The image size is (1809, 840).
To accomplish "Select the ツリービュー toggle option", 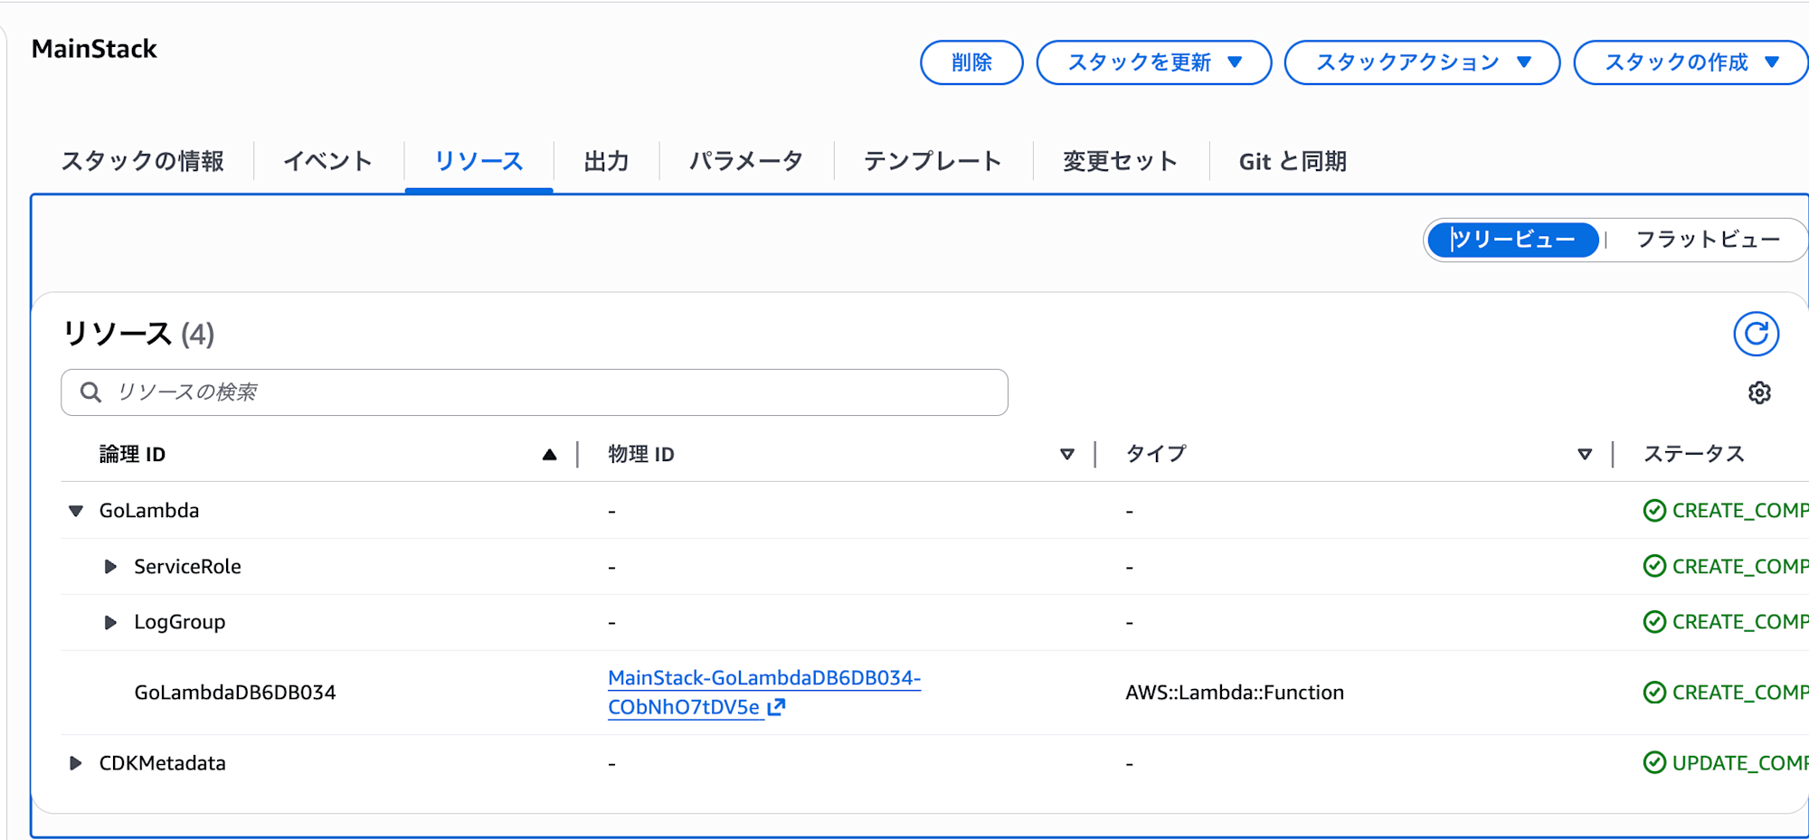I will 1511,239.
